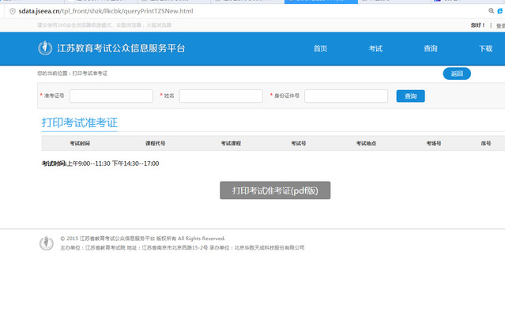Open the 首页 menu item
The width and height of the screenshot is (505, 312).
tap(320, 49)
